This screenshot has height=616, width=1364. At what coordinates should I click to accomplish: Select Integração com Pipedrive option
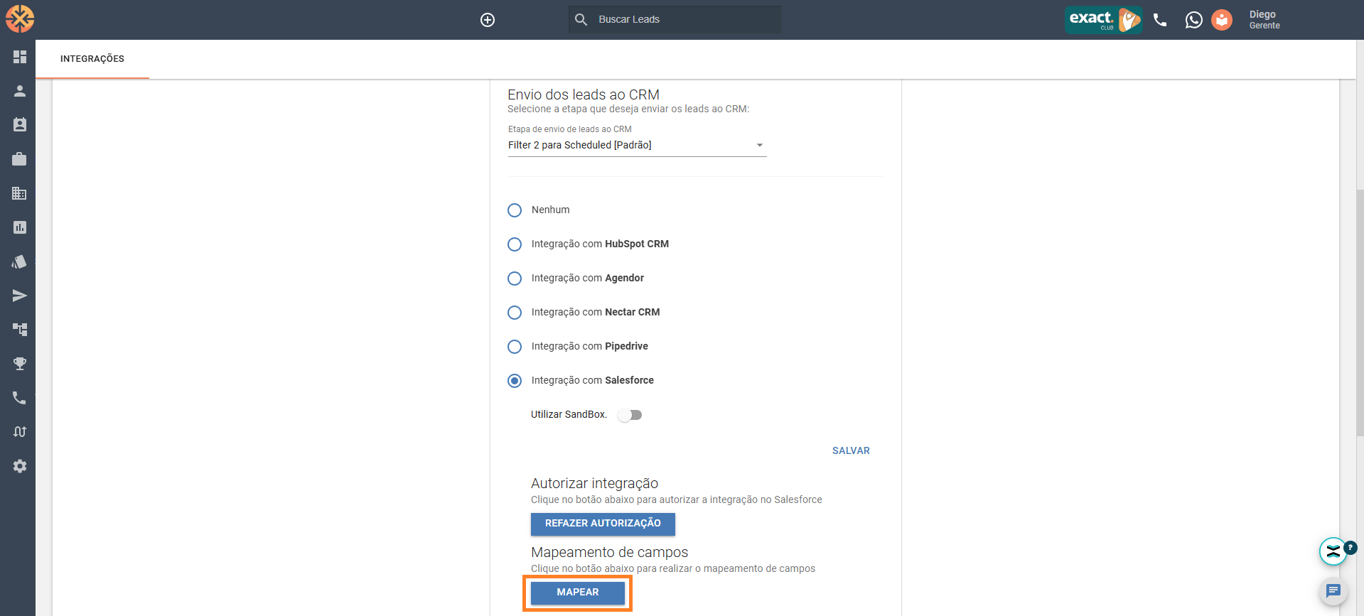pos(515,347)
